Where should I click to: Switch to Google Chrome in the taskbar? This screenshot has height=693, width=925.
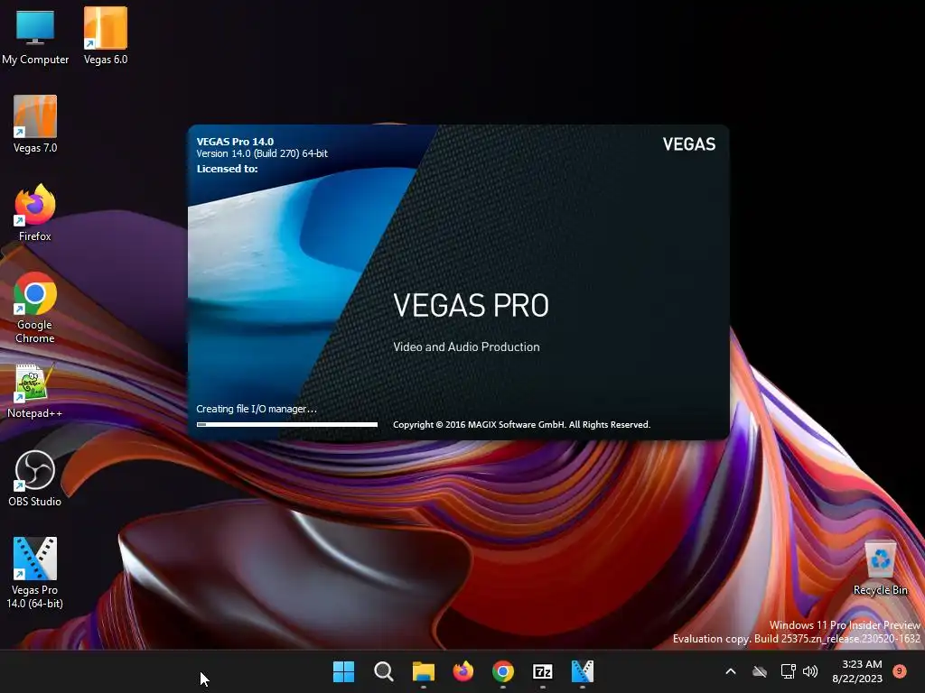502,671
